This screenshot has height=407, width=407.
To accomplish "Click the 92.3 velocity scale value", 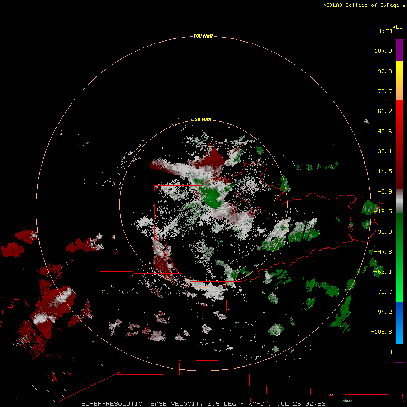I will [x=385, y=71].
